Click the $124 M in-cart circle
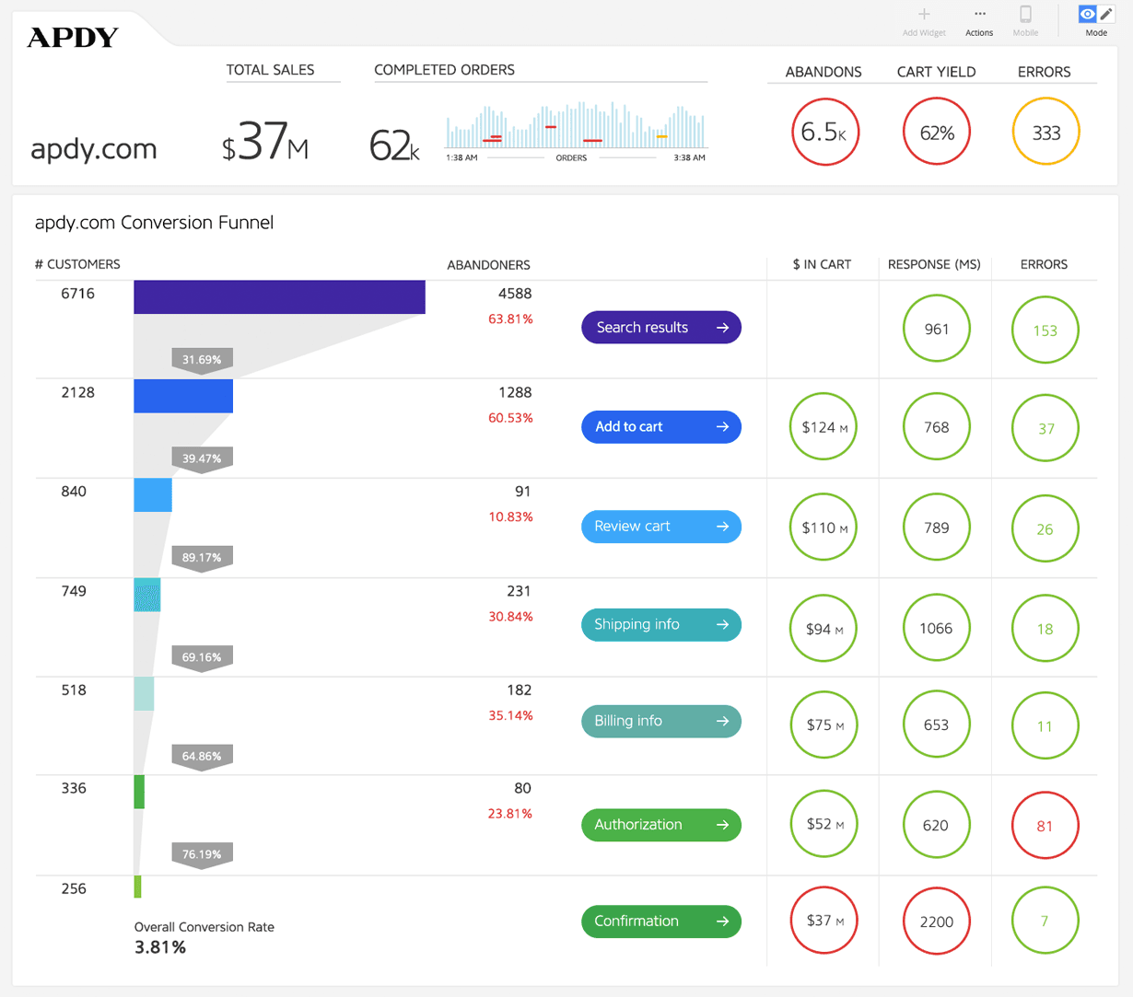 pos(823,427)
